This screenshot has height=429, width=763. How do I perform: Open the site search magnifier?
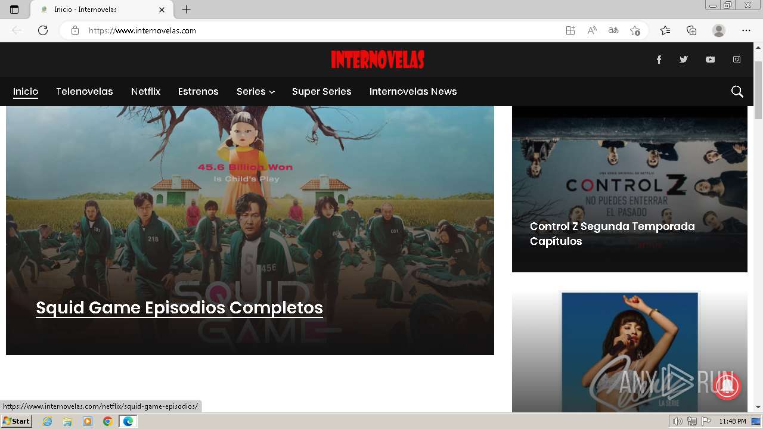pyautogui.click(x=737, y=91)
